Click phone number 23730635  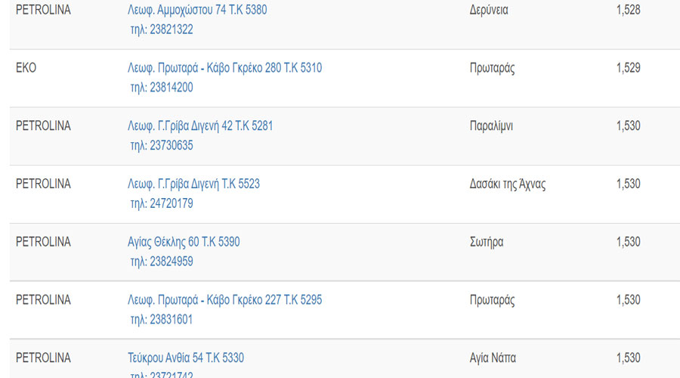coord(161,146)
